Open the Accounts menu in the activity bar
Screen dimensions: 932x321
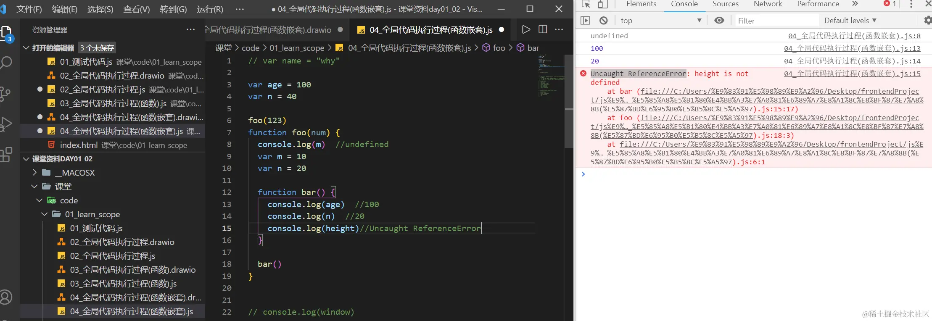coord(6,297)
